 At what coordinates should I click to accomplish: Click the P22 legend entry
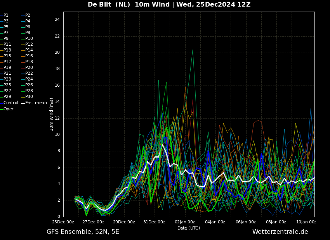click(x=27, y=74)
